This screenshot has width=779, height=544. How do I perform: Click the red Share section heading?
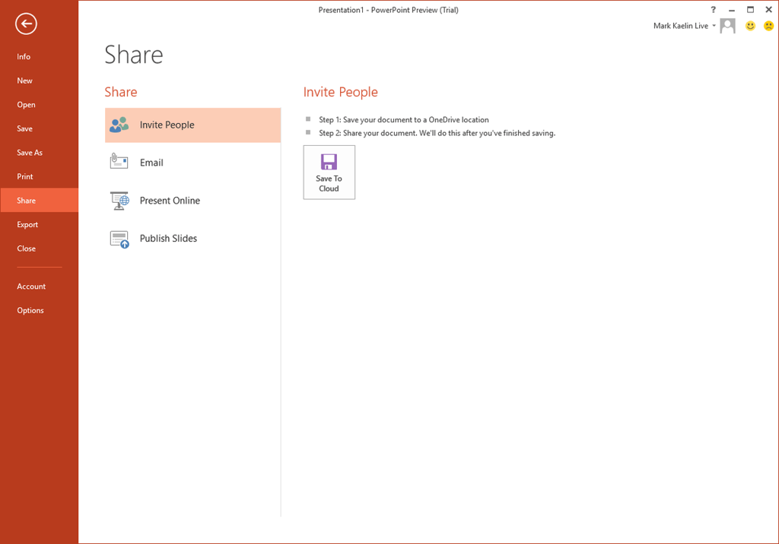(121, 93)
